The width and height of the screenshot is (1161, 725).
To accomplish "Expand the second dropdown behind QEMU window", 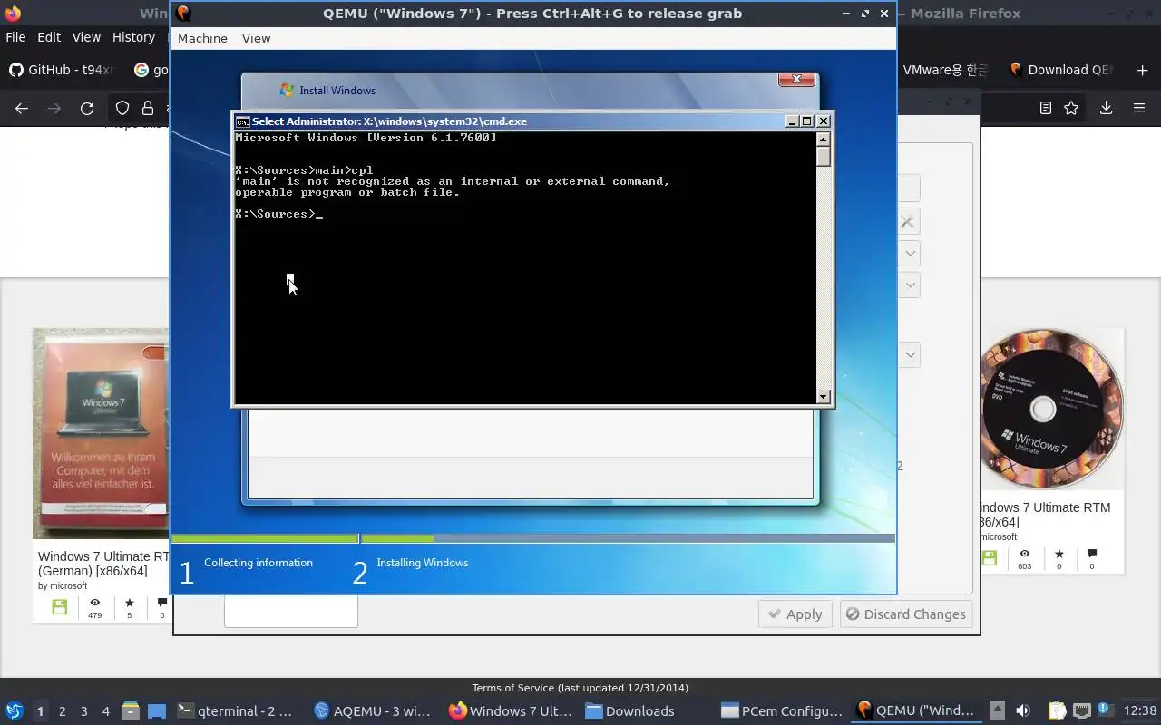I will coord(911,285).
